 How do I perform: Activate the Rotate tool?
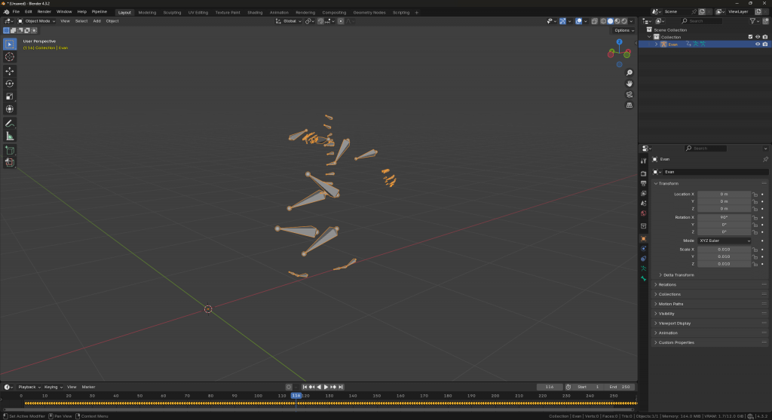(9, 84)
